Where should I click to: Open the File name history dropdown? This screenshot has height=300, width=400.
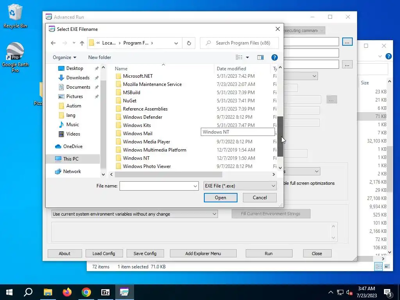click(195, 186)
